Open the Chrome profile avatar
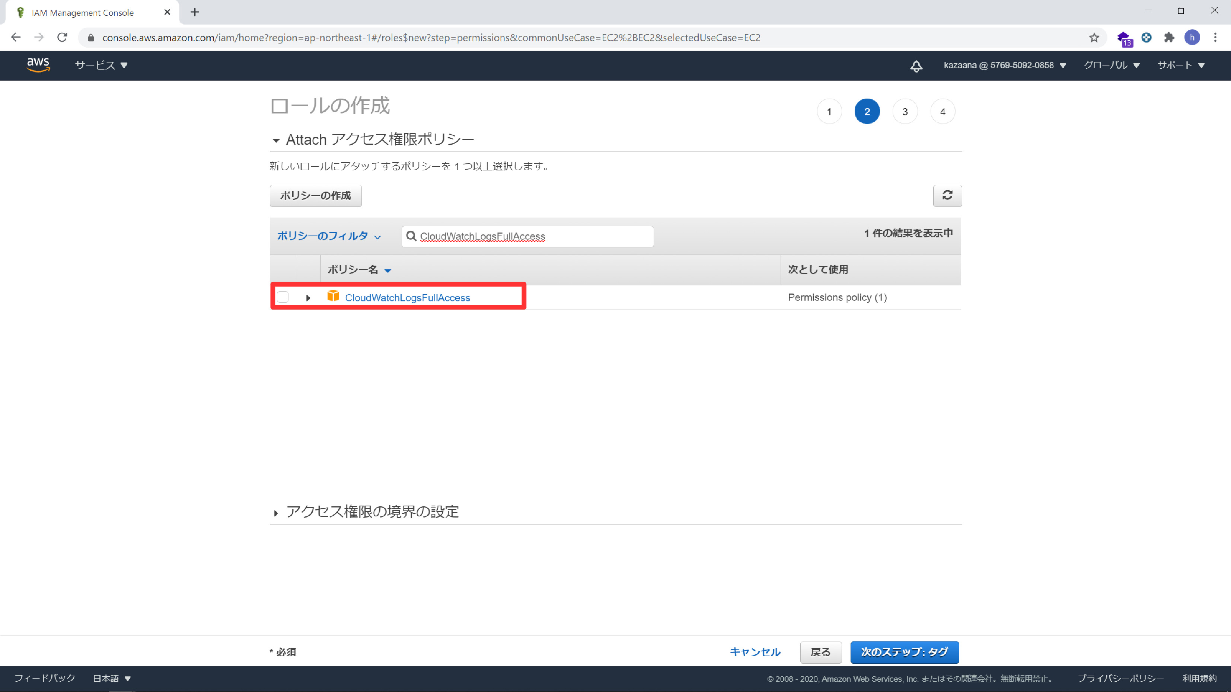Screen dimensions: 1231x692 pos(1192,37)
